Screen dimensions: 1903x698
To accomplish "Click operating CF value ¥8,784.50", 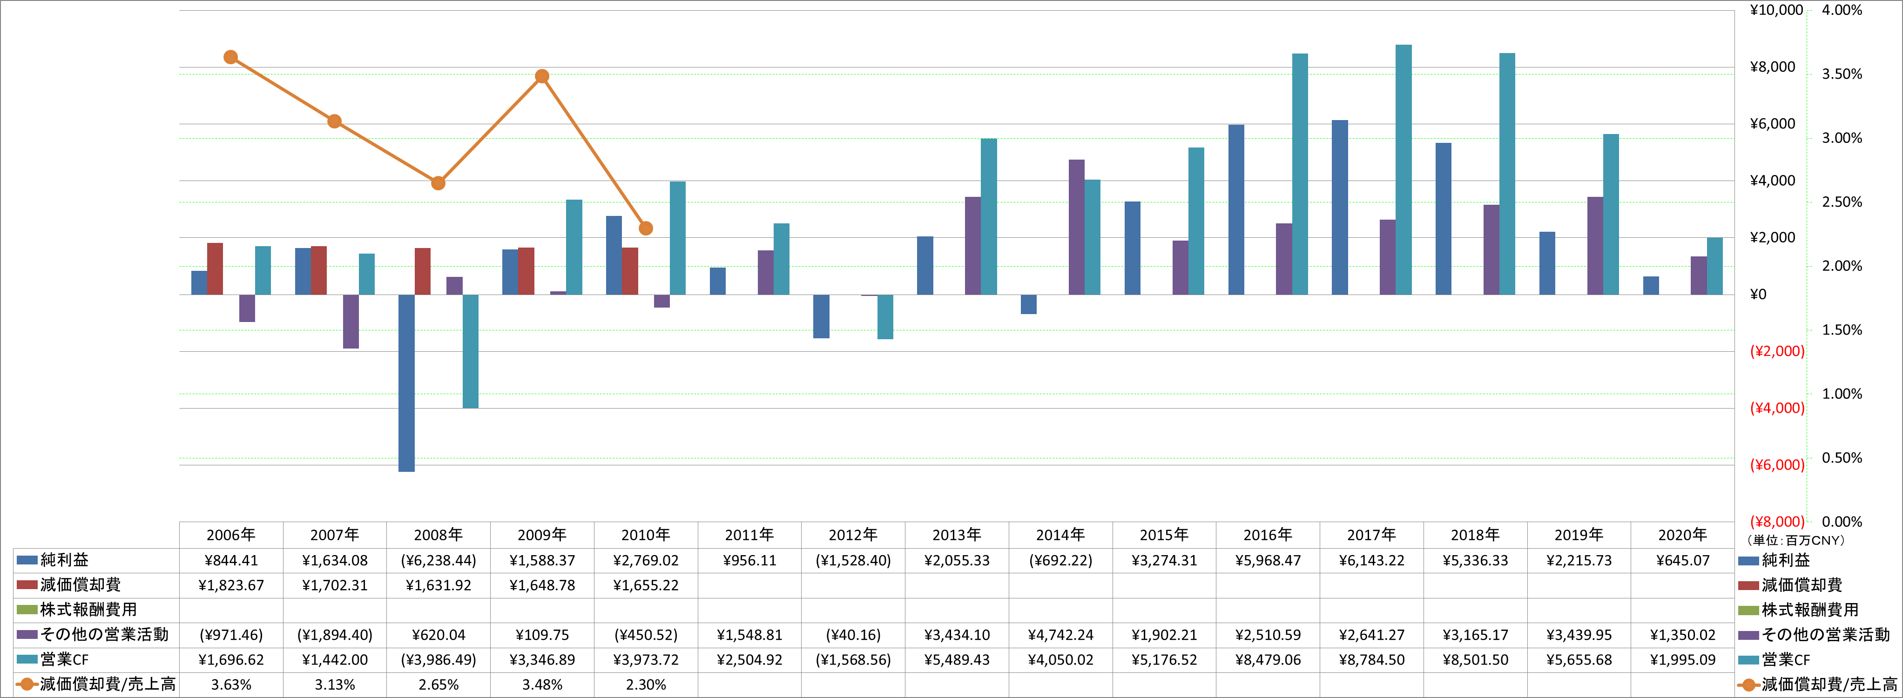I will click(x=1371, y=659).
